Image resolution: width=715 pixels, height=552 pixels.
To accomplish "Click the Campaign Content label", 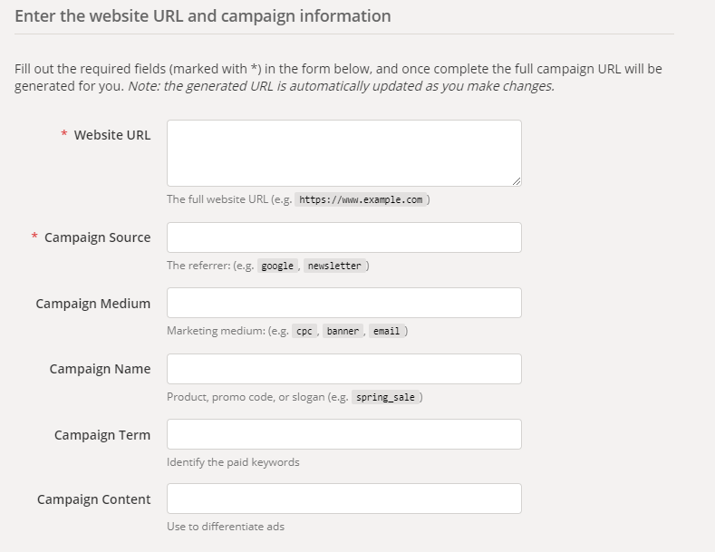I will [x=94, y=499].
